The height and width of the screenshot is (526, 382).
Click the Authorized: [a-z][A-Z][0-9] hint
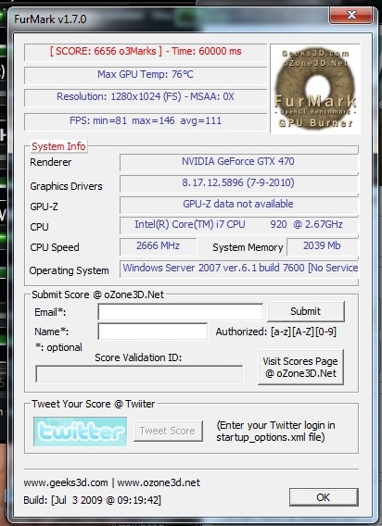pyautogui.click(x=275, y=332)
